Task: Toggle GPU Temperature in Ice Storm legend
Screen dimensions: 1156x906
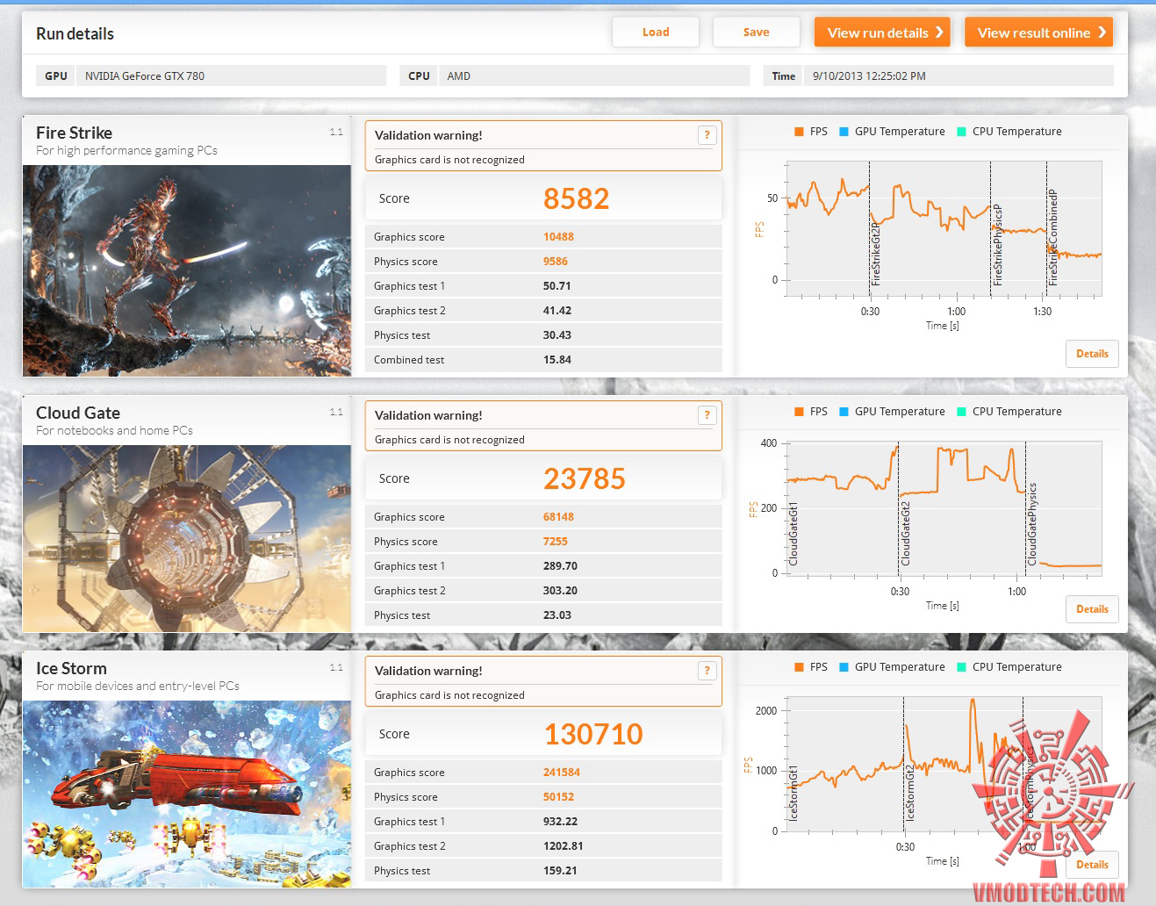Action: (892, 667)
